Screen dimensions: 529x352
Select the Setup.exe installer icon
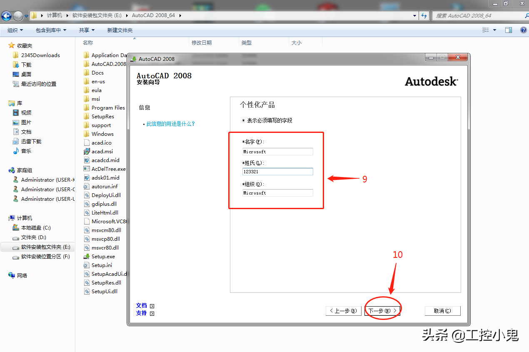tap(87, 256)
